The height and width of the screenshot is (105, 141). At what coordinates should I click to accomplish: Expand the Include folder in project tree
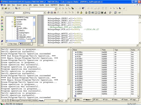[x=12, y=22]
